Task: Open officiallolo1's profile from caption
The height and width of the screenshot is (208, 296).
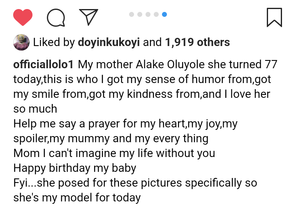Action: [x=44, y=65]
